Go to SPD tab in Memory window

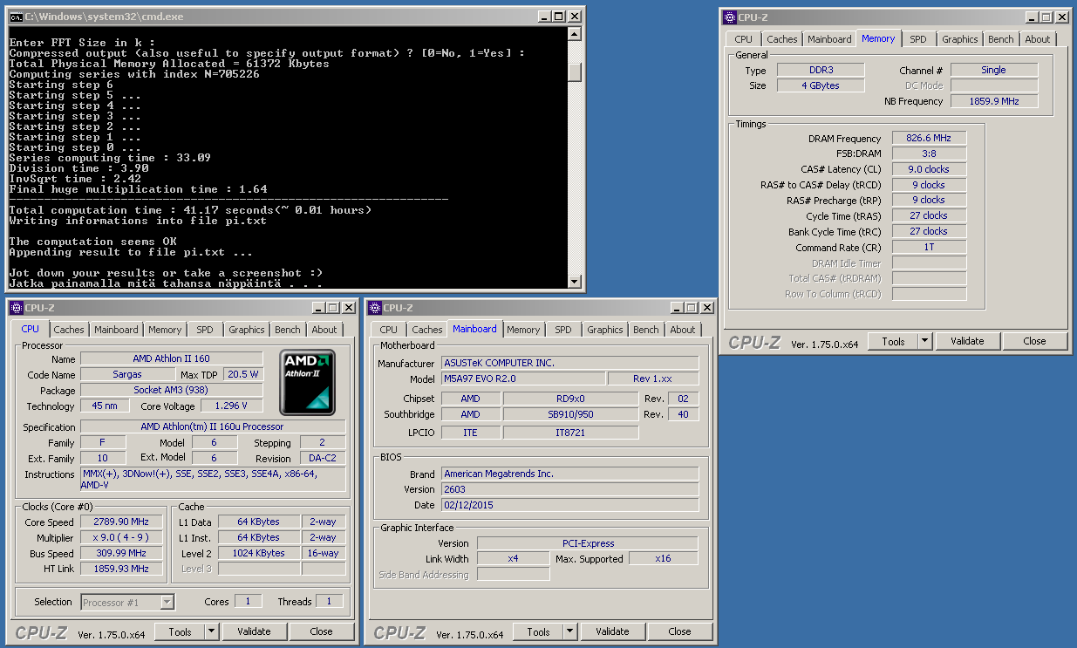[918, 39]
